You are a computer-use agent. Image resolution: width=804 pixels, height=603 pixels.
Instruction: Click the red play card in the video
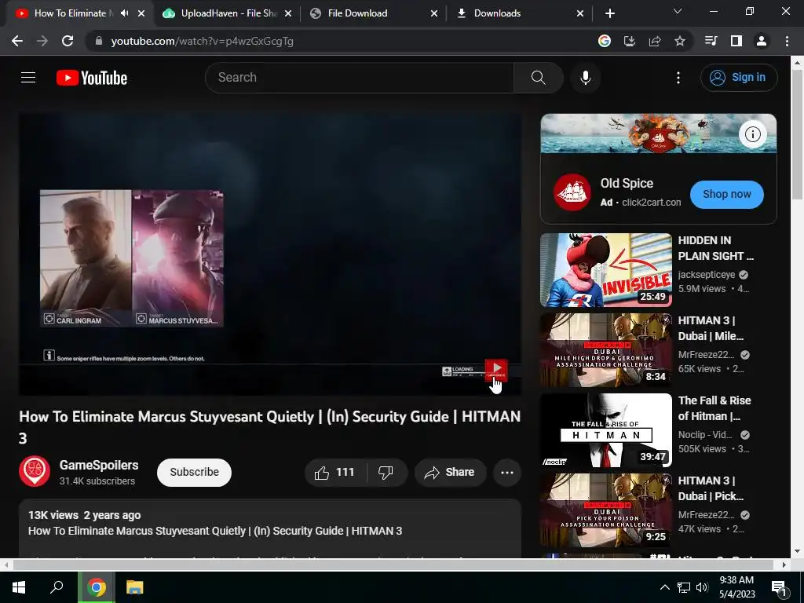coord(496,371)
